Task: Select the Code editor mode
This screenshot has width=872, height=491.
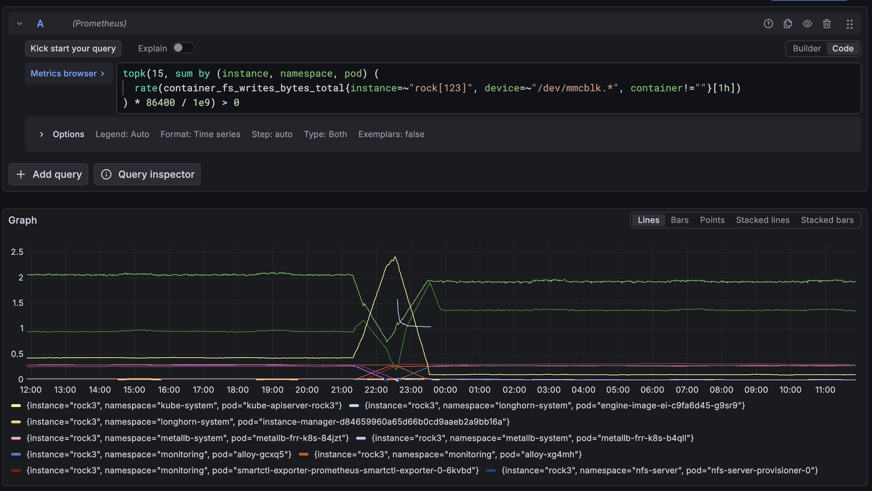Action: [842, 48]
